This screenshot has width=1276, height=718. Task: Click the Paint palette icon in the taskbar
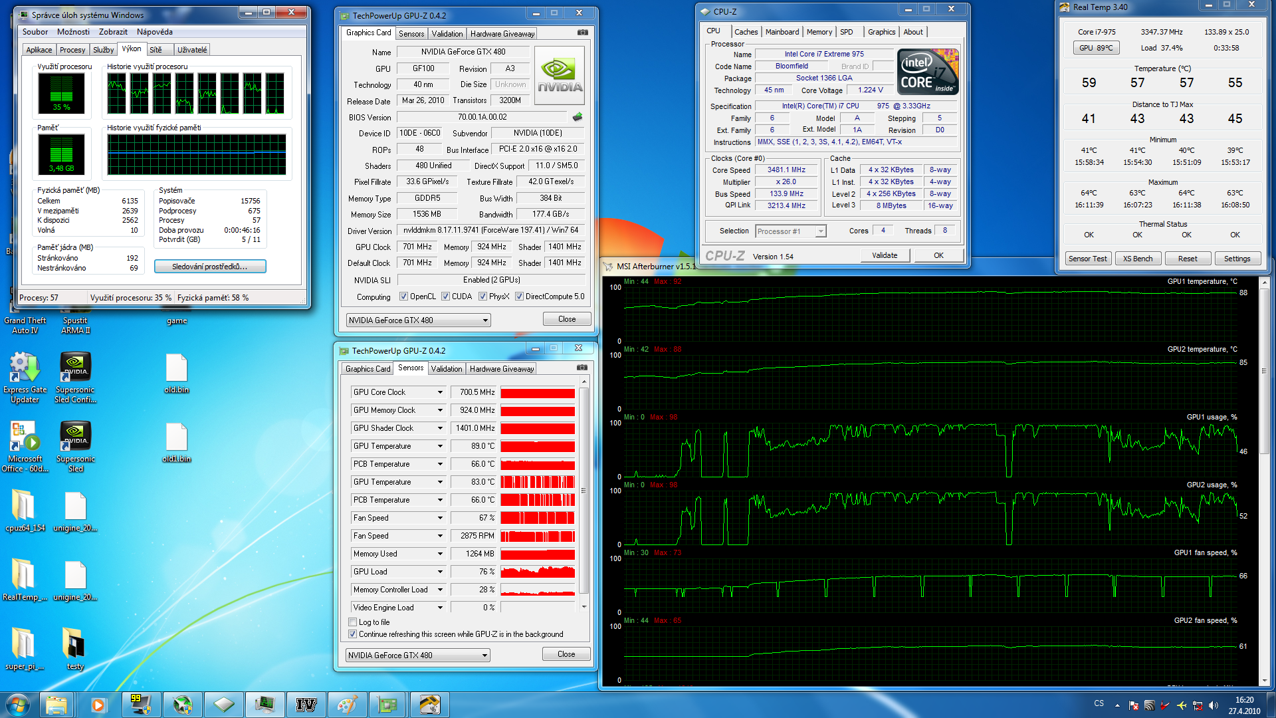click(x=347, y=705)
